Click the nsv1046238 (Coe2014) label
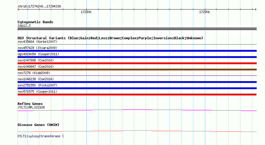The image size is (265, 145). pyautogui.click(x=36, y=79)
